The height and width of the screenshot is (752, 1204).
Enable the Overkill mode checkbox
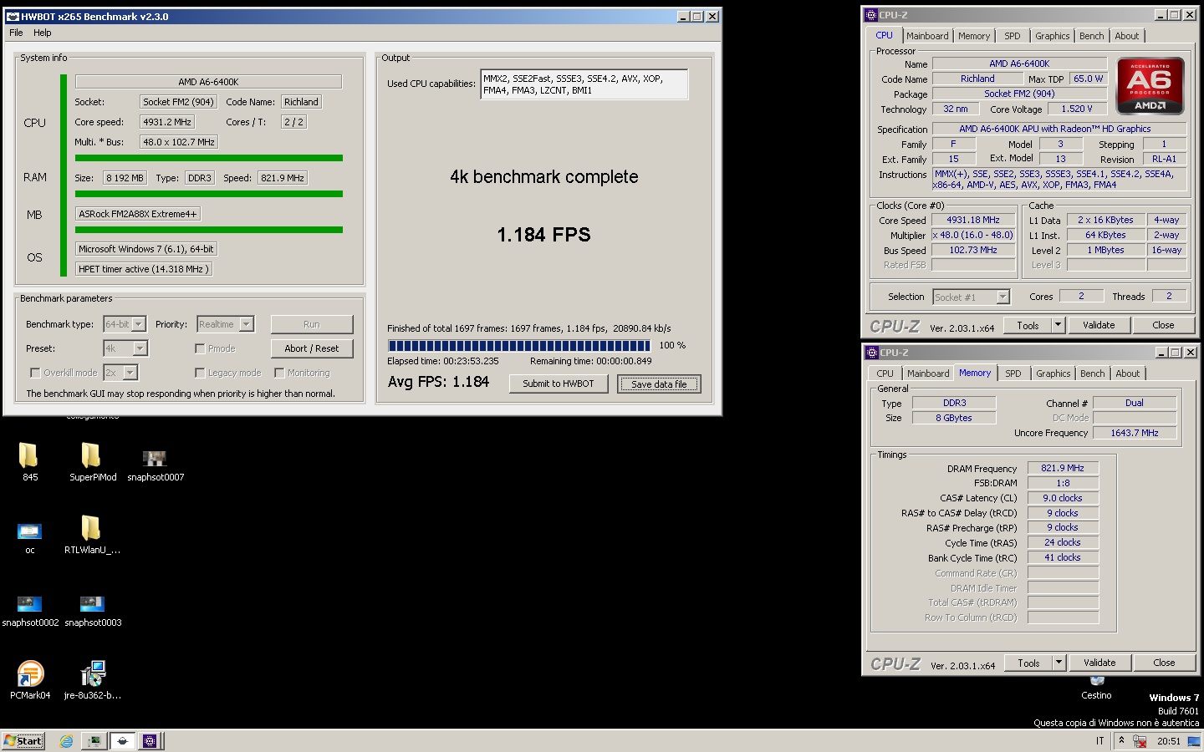coord(35,373)
